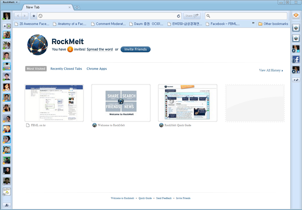The width and height of the screenshot is (302, 210).
Task: Open the 'Comment Moderat...' bookmark
Action: 108,24
